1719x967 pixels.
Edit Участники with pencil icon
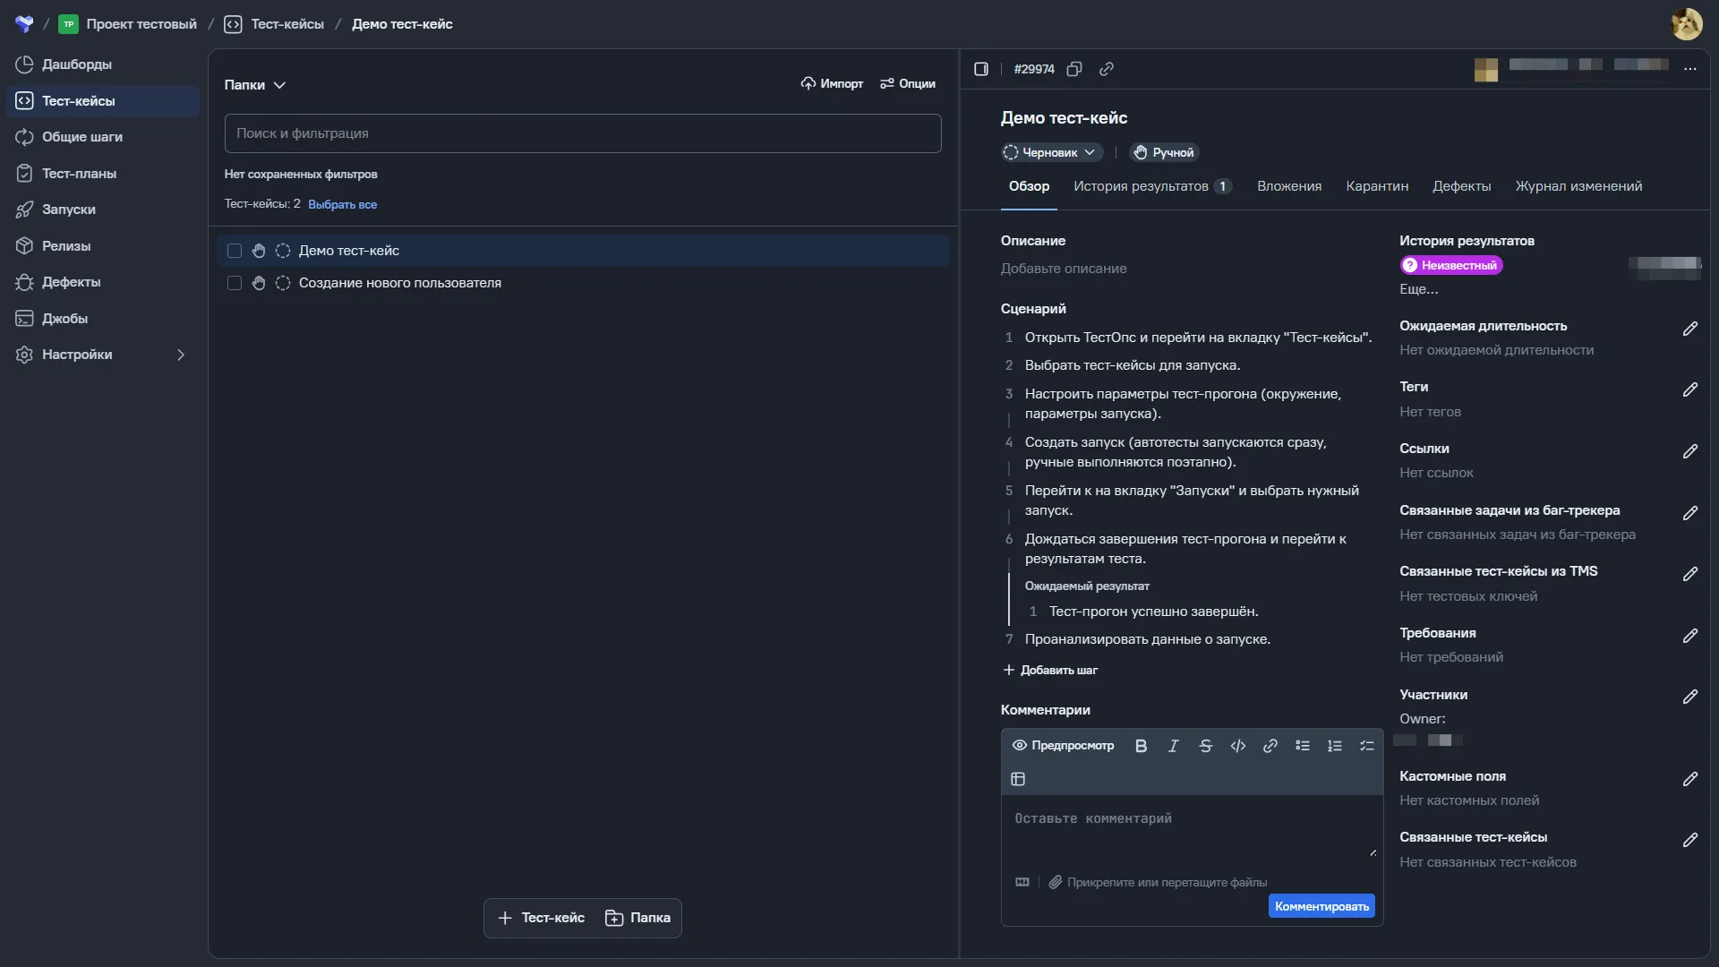[x=1690, y=697]
